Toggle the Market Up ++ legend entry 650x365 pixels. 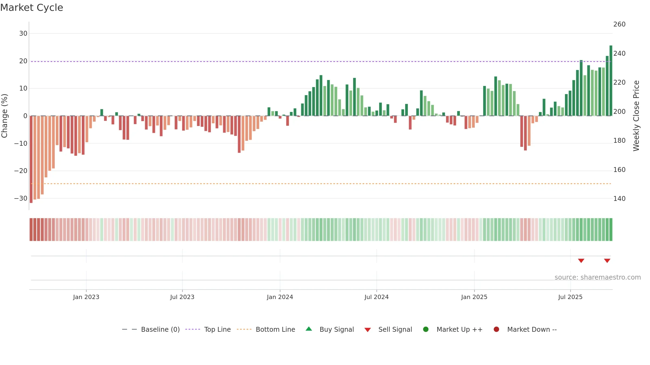[x=453, y=329]
